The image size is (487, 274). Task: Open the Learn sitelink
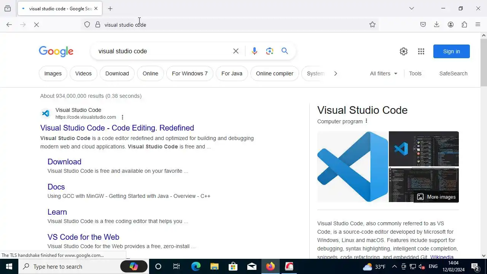click(57, 212)
